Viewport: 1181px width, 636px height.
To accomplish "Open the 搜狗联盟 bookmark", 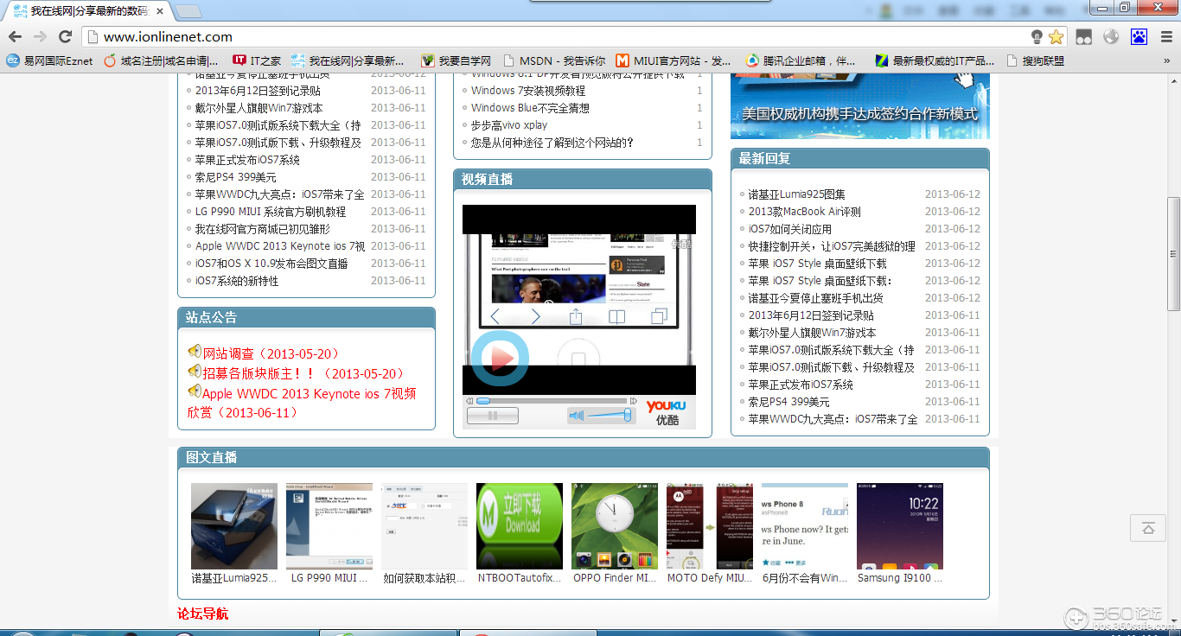I will (1036, 60).
